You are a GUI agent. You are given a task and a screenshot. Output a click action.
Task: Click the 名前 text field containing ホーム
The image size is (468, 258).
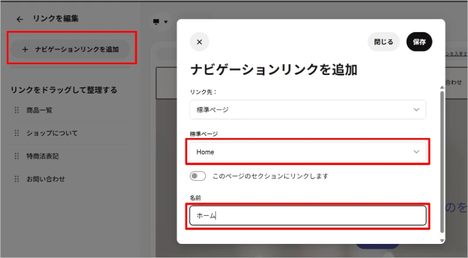(x=308, y=215)
